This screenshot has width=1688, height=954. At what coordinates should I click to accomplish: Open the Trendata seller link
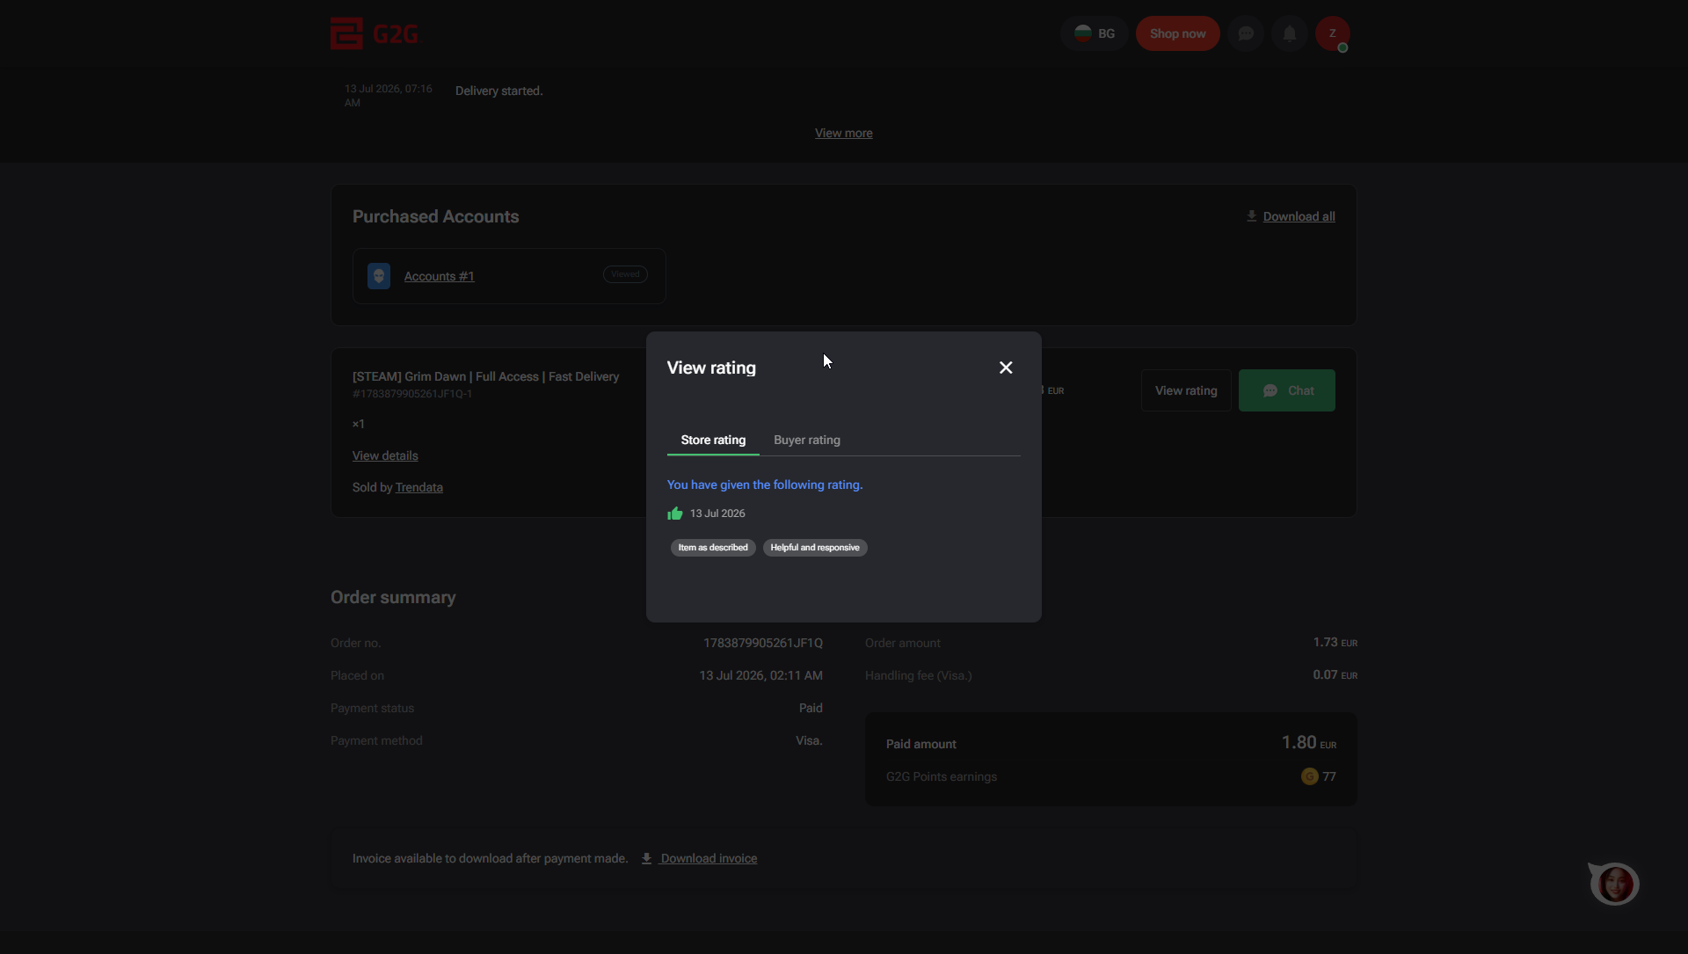pos(419,487)
